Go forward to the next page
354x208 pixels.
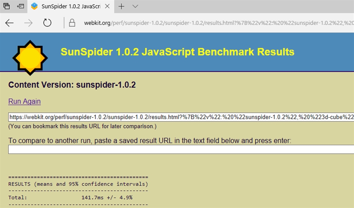(29, 23)
